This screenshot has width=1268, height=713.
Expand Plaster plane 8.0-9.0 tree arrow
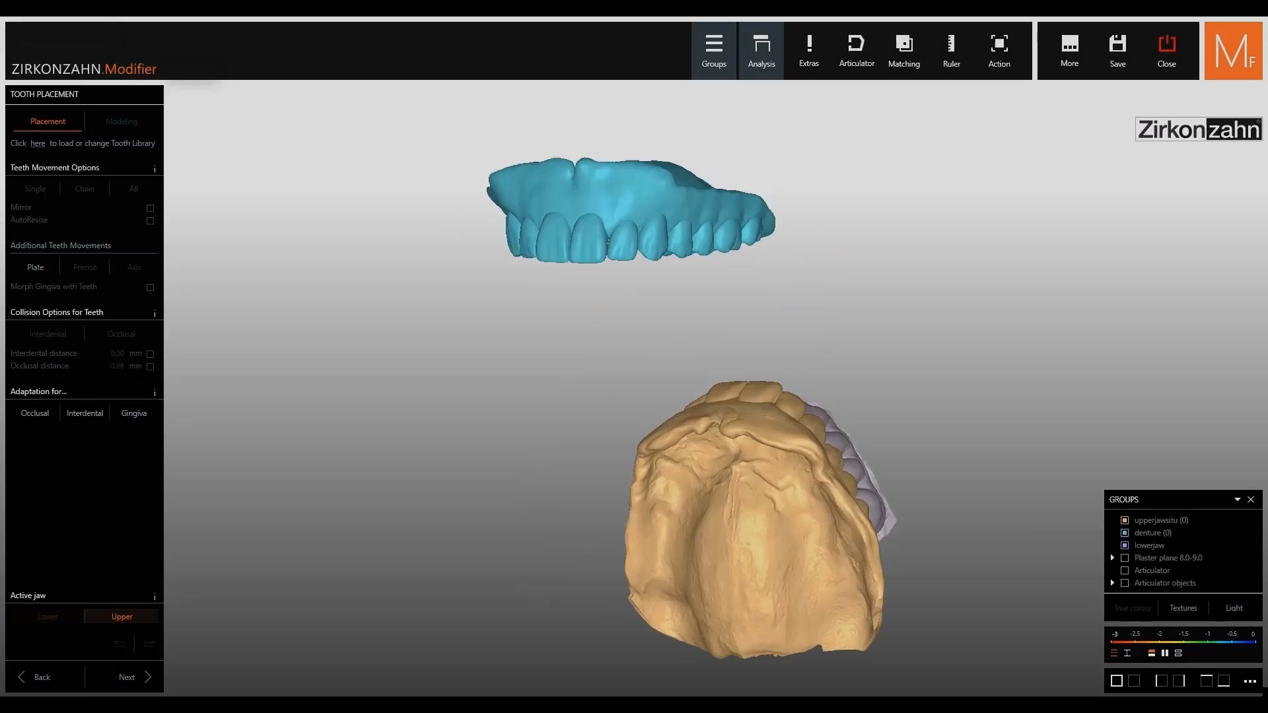click(1113, 558)
